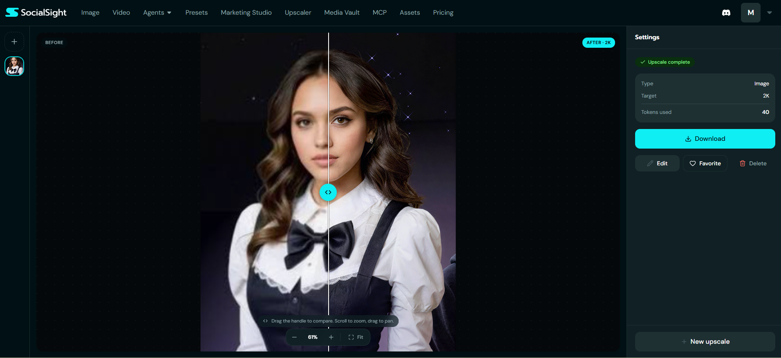This screenshot has width=781, height=358.
Task: Open the Image menu item
Action: [90, 13]
